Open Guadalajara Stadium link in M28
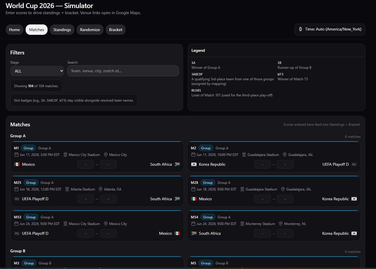The width and height of the screenshot is (376, 269). 261,189
